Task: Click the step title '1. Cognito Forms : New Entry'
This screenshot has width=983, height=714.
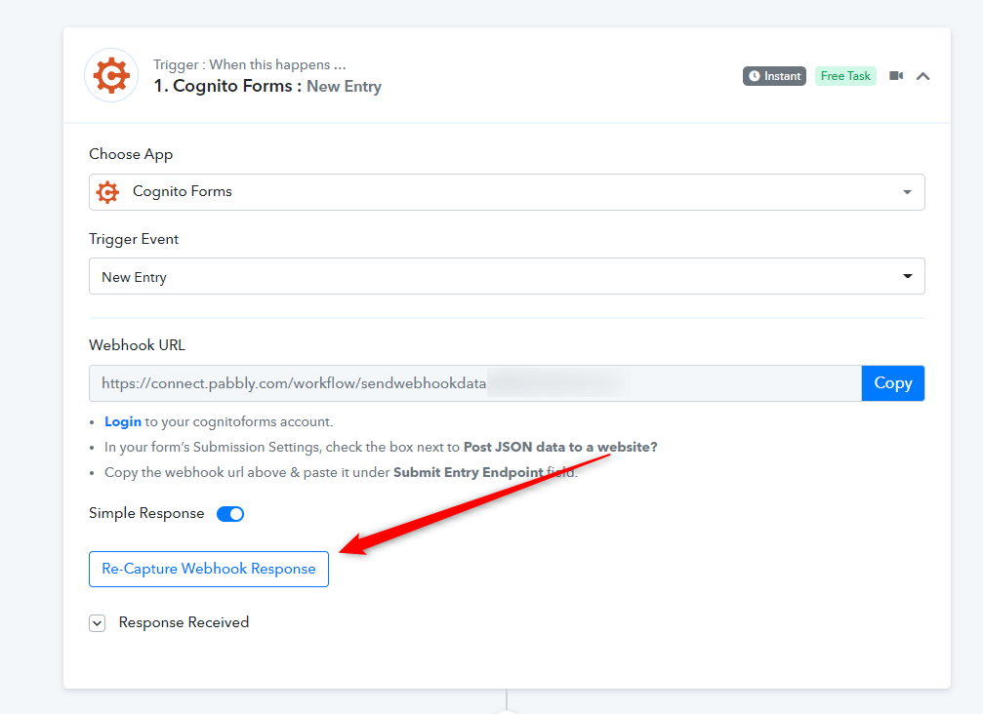Action: pos(266,86)
